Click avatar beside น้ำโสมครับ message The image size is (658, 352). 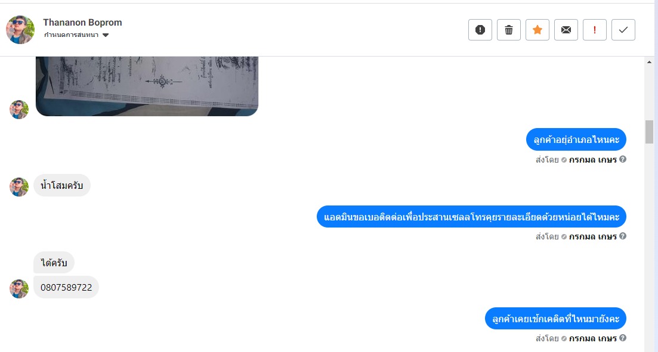click(19, 187)
